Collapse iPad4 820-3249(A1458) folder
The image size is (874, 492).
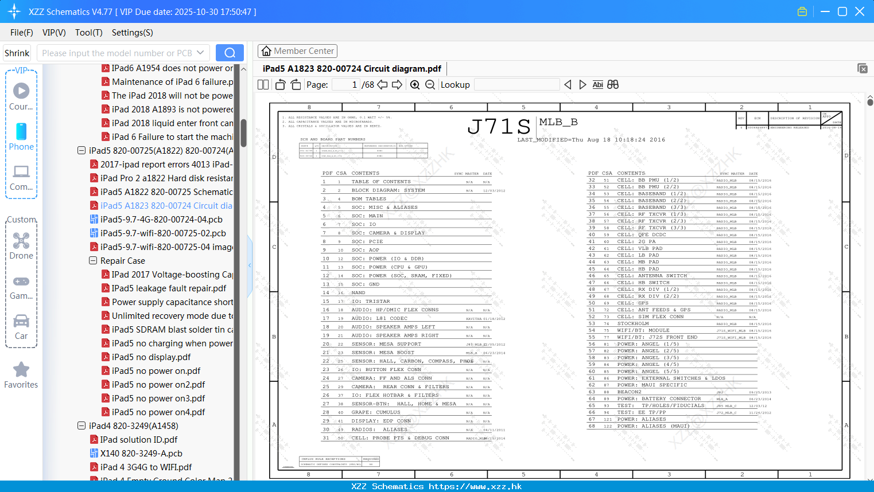tap(81, 426)
